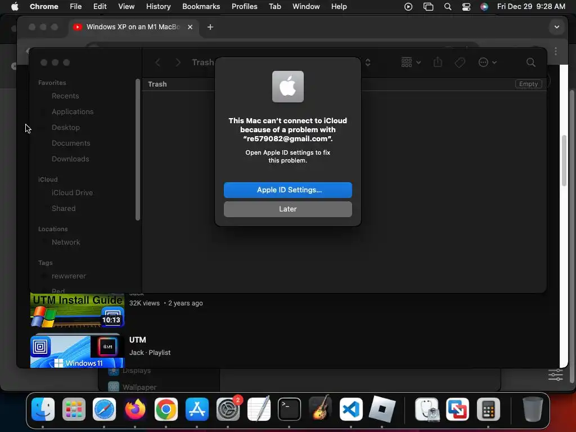The width and height of the screenshot is (576, 432).
Task: Open the Window menu
Action: [305, 6]
